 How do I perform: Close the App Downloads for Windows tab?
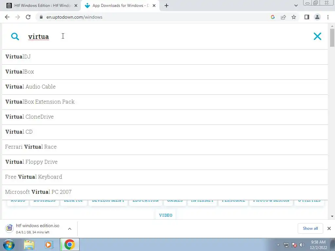tap(154, 6)
